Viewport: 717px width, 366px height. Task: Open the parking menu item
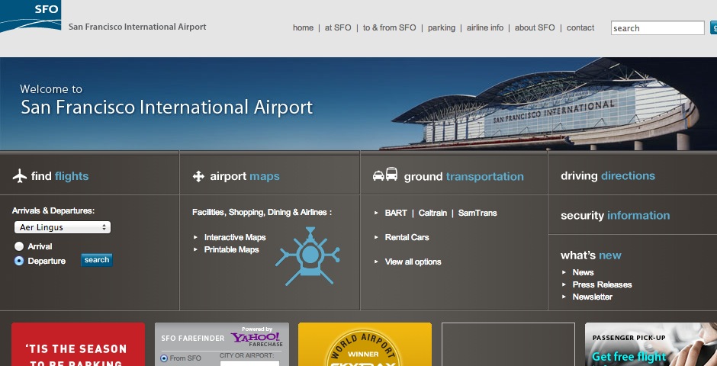[x=442, y=28]
